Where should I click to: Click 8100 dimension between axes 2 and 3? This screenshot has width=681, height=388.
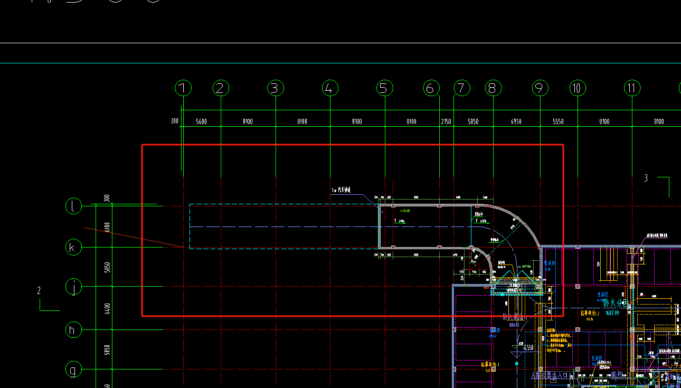coord(248,121)
